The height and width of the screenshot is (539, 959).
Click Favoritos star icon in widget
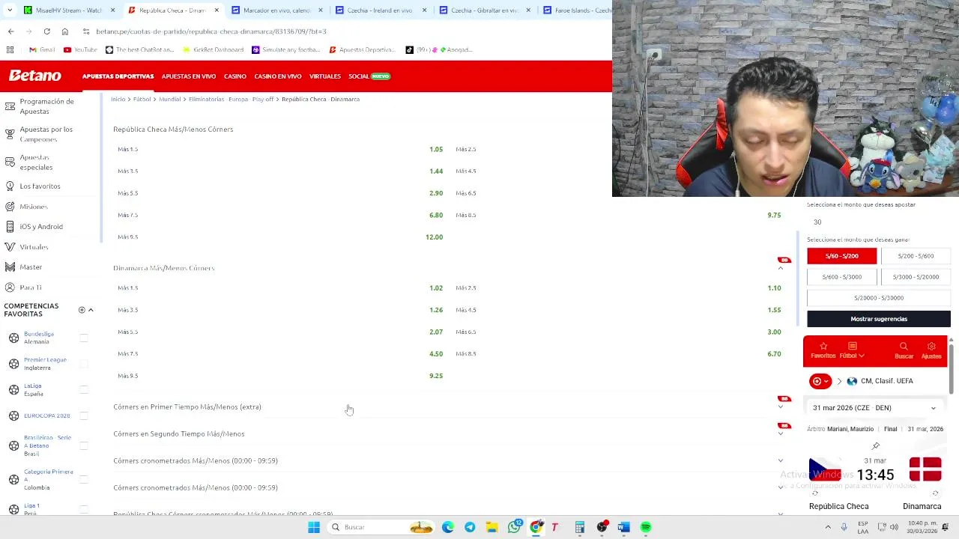(823, 347)
